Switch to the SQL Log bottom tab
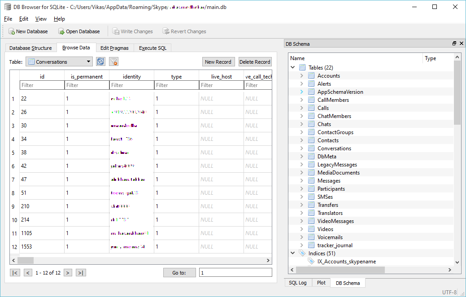 pos(298,283)
